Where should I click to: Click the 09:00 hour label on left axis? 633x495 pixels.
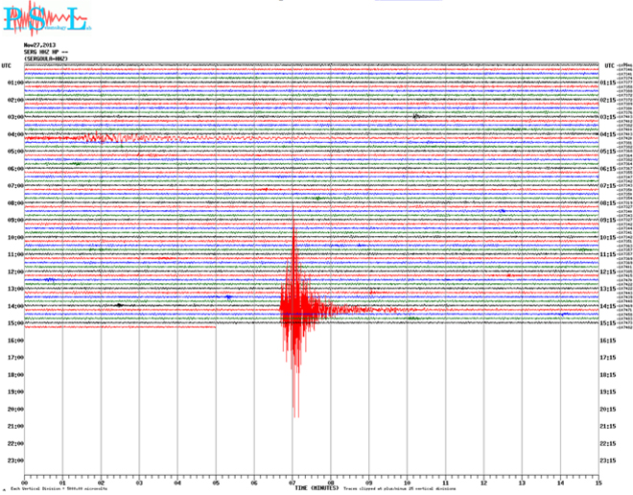click(14, 221)
